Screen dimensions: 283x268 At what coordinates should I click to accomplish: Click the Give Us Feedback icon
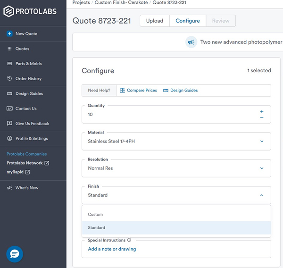pos(9,123)
